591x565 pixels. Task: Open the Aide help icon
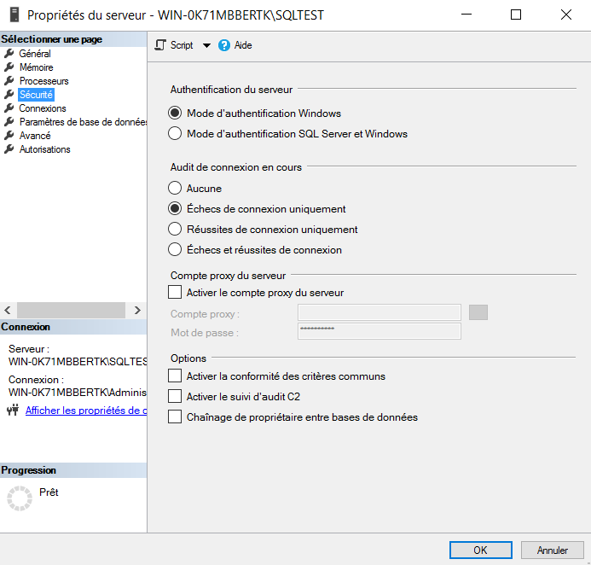pyautogui.click(x=224, y=45)
